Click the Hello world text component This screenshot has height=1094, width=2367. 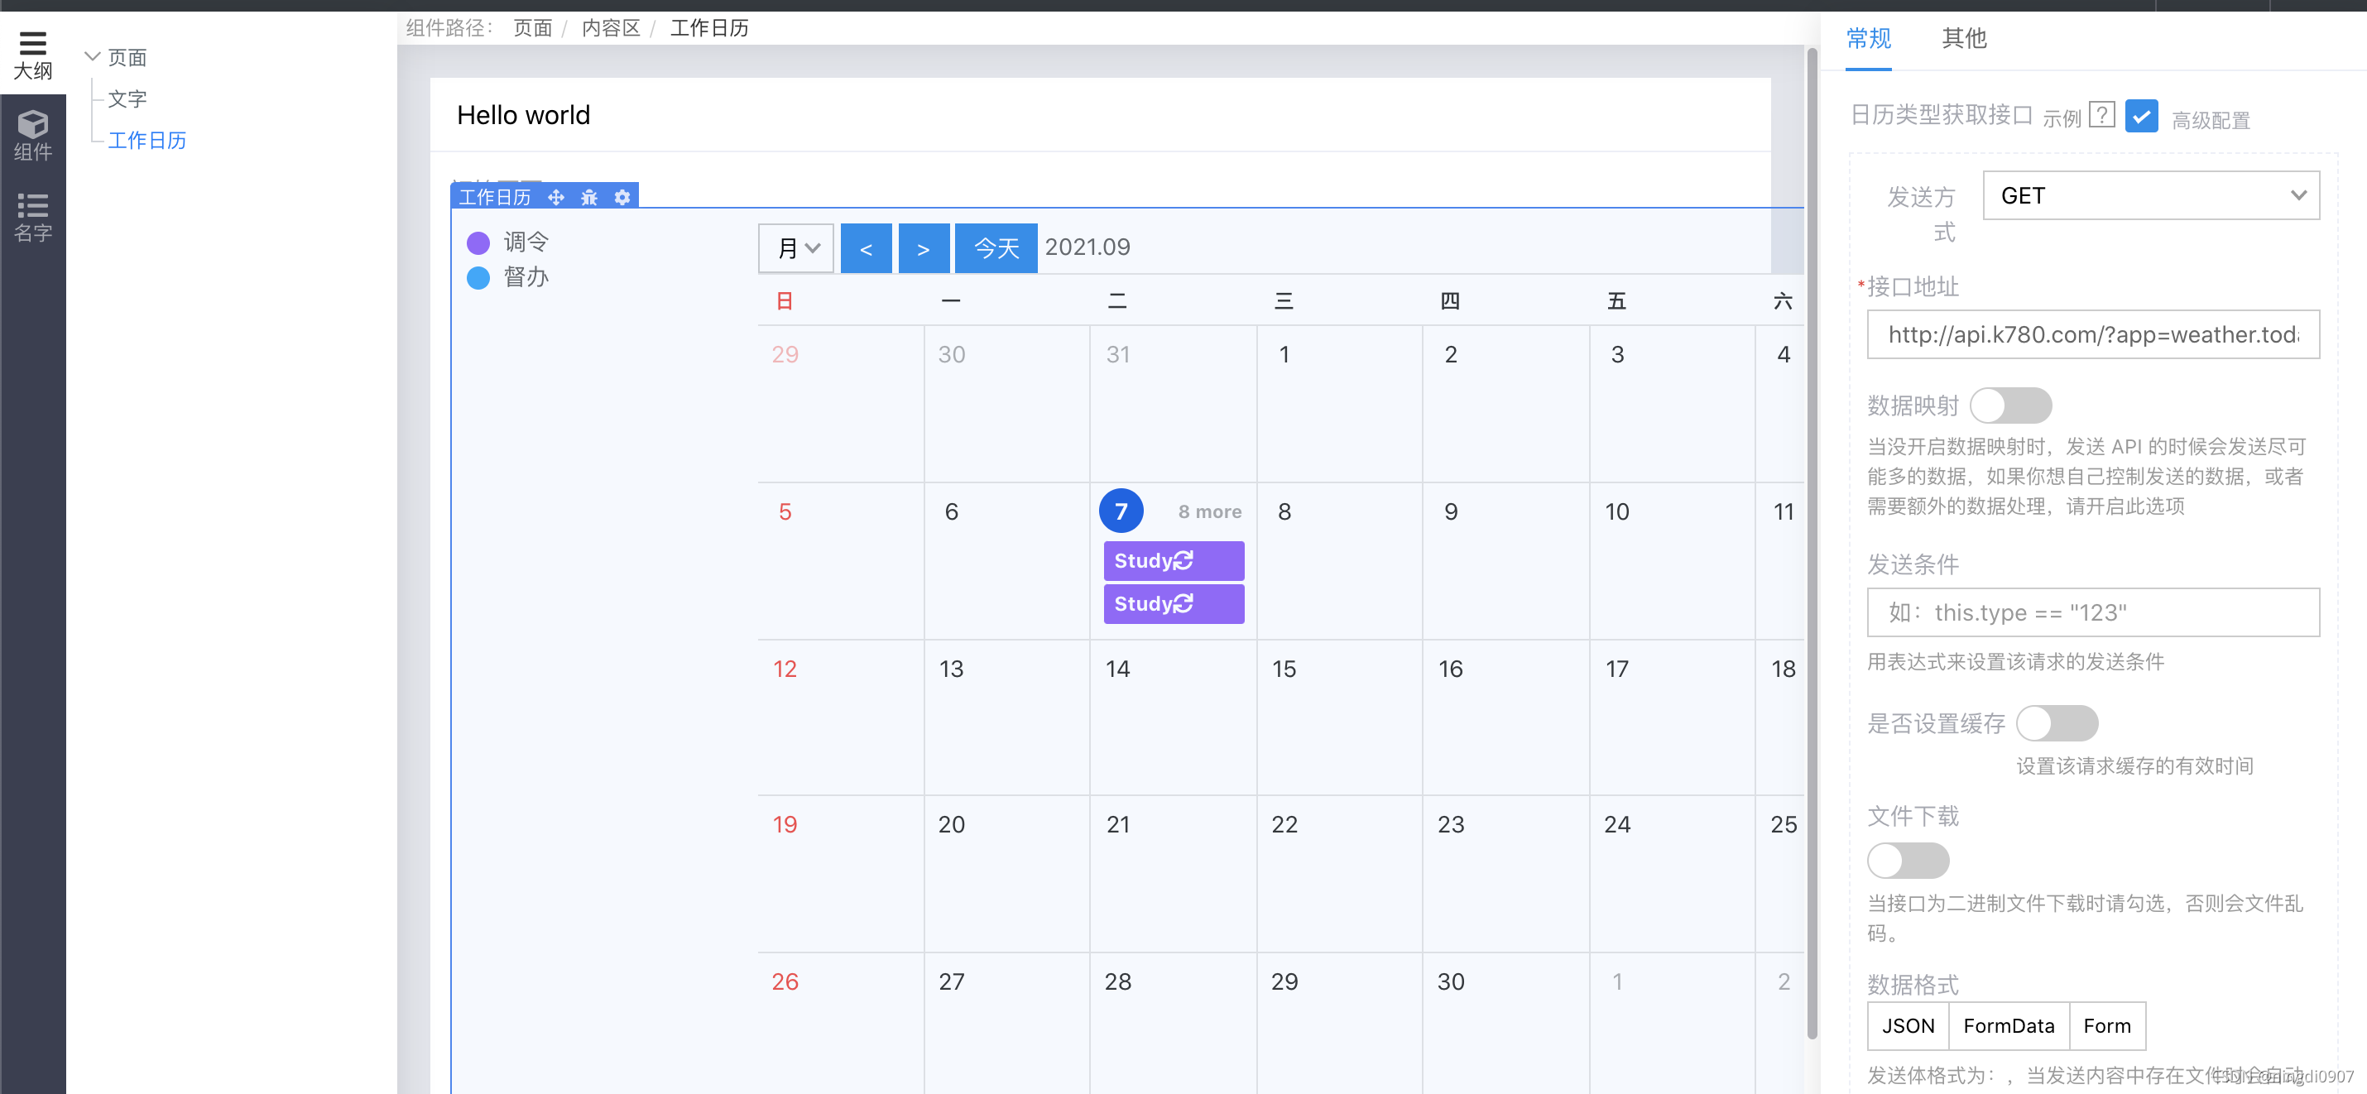523,115
